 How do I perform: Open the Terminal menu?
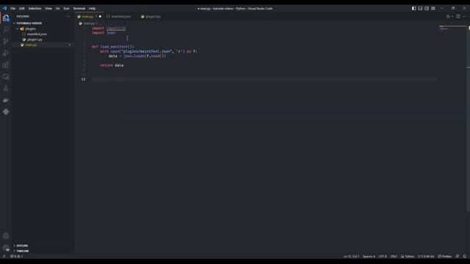click(79, 8)
